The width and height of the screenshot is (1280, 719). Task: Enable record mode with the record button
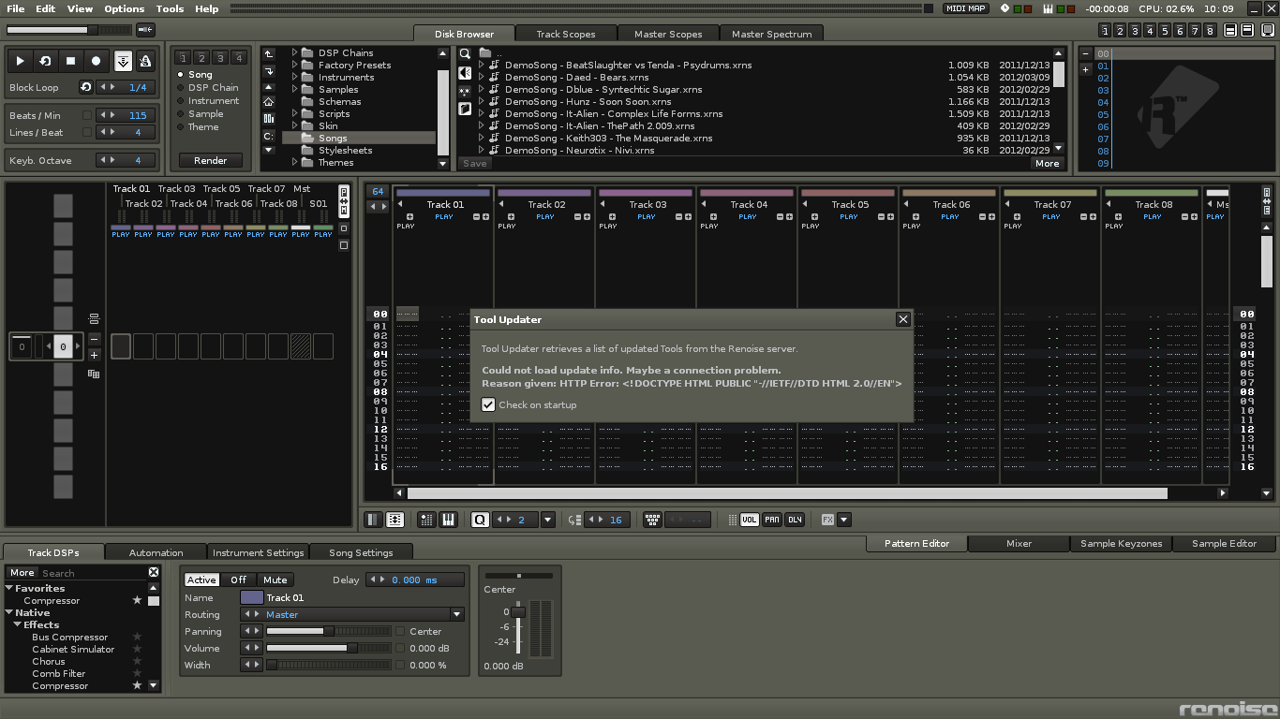(96, 61)
